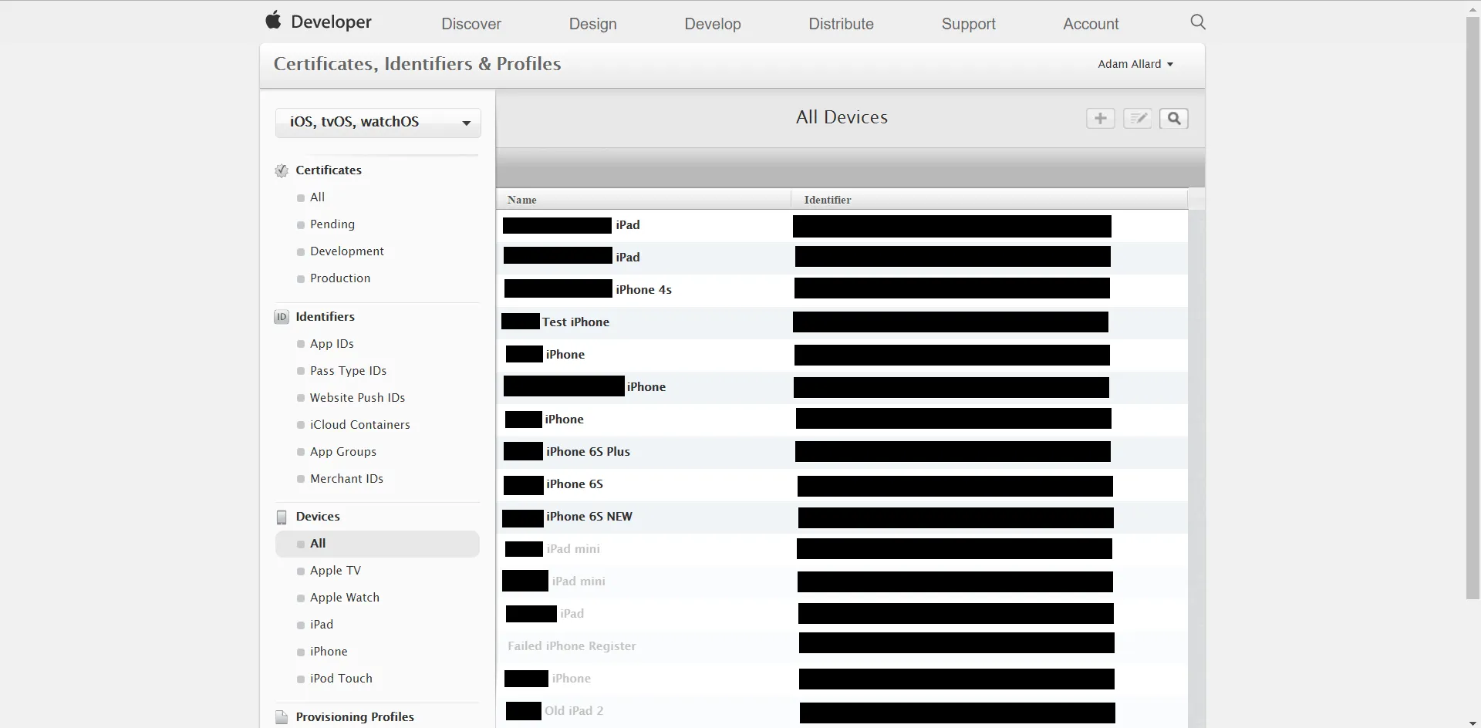The width and height of the screenshot is (1481, 728).
Task: Click the Certificates, Identifiers & Profiles title
Action: coord(417,64)
